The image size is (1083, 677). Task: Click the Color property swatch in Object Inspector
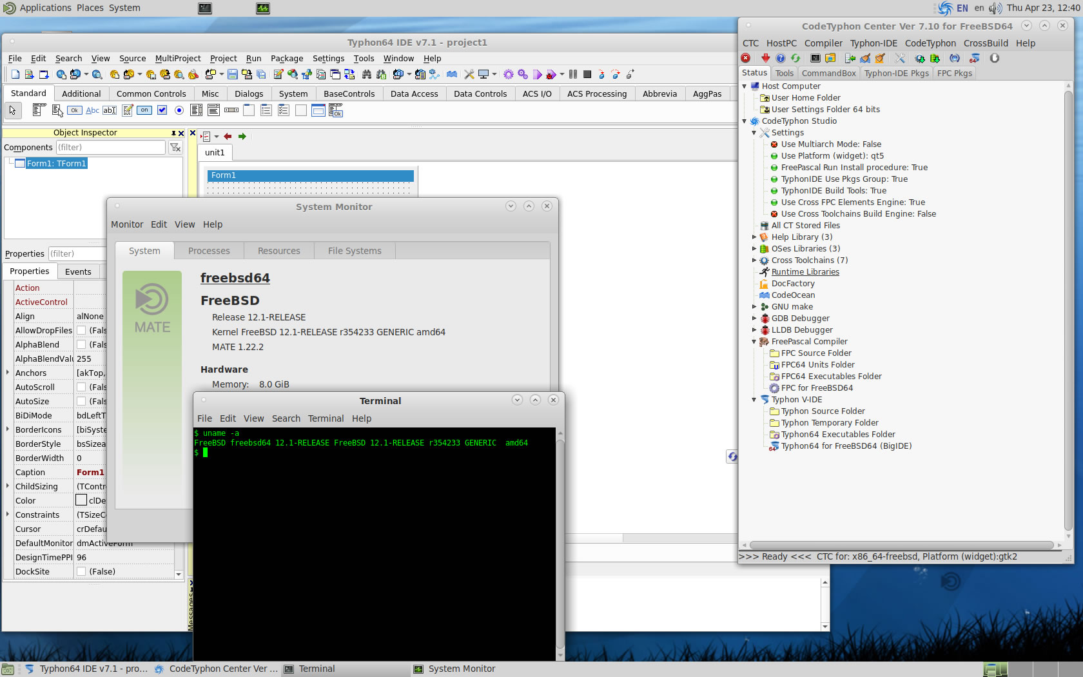coord(81,500)
